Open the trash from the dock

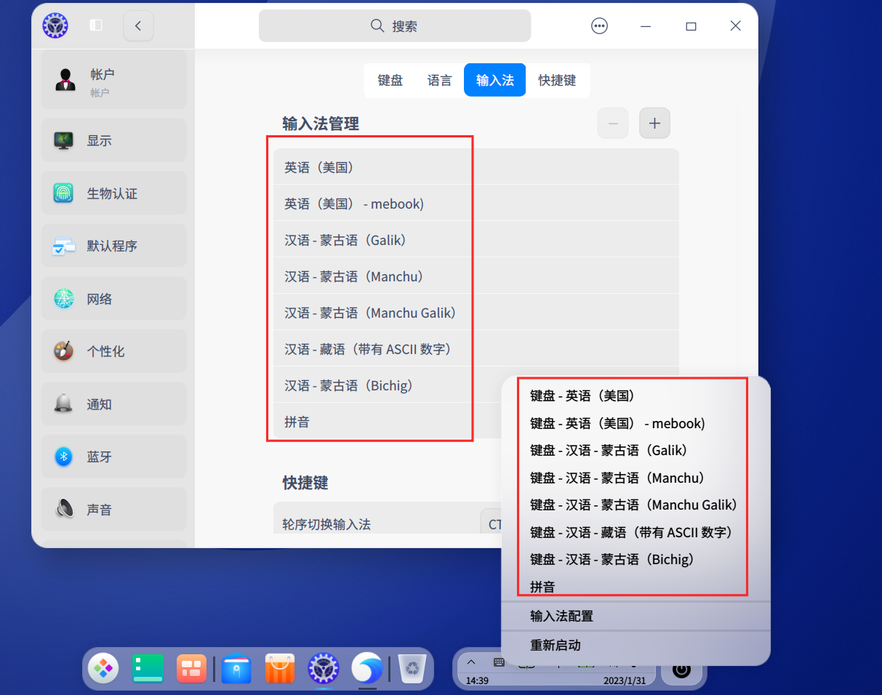[x=411, y=668]
